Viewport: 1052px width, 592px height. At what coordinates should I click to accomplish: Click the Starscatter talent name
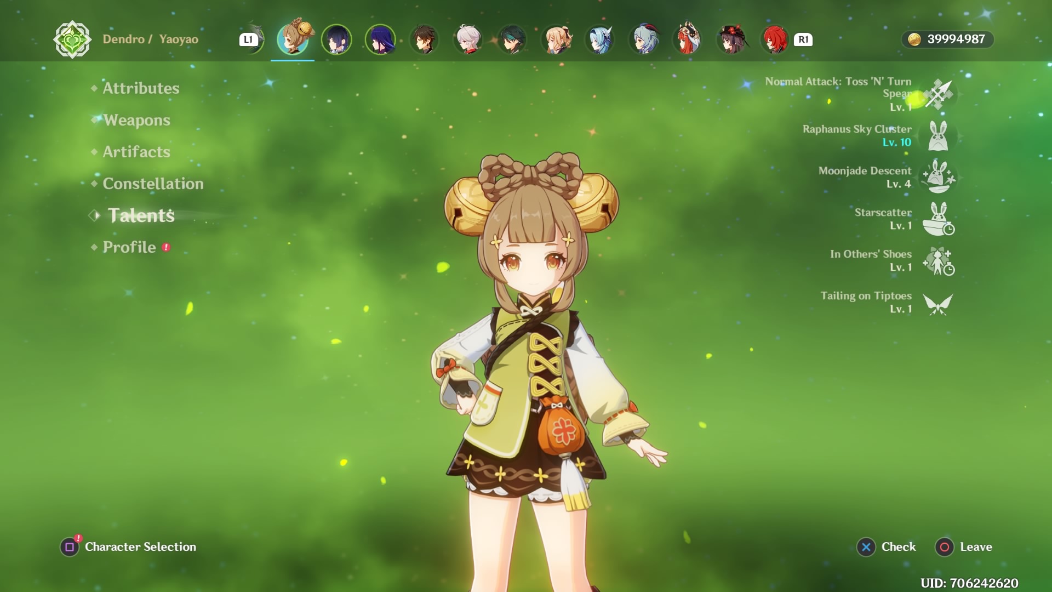[x=883, y=212]
